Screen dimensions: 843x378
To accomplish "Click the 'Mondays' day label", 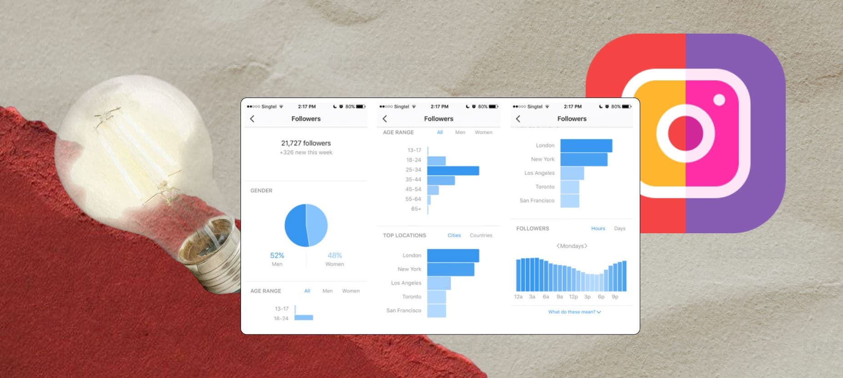I will pos(572,246).
